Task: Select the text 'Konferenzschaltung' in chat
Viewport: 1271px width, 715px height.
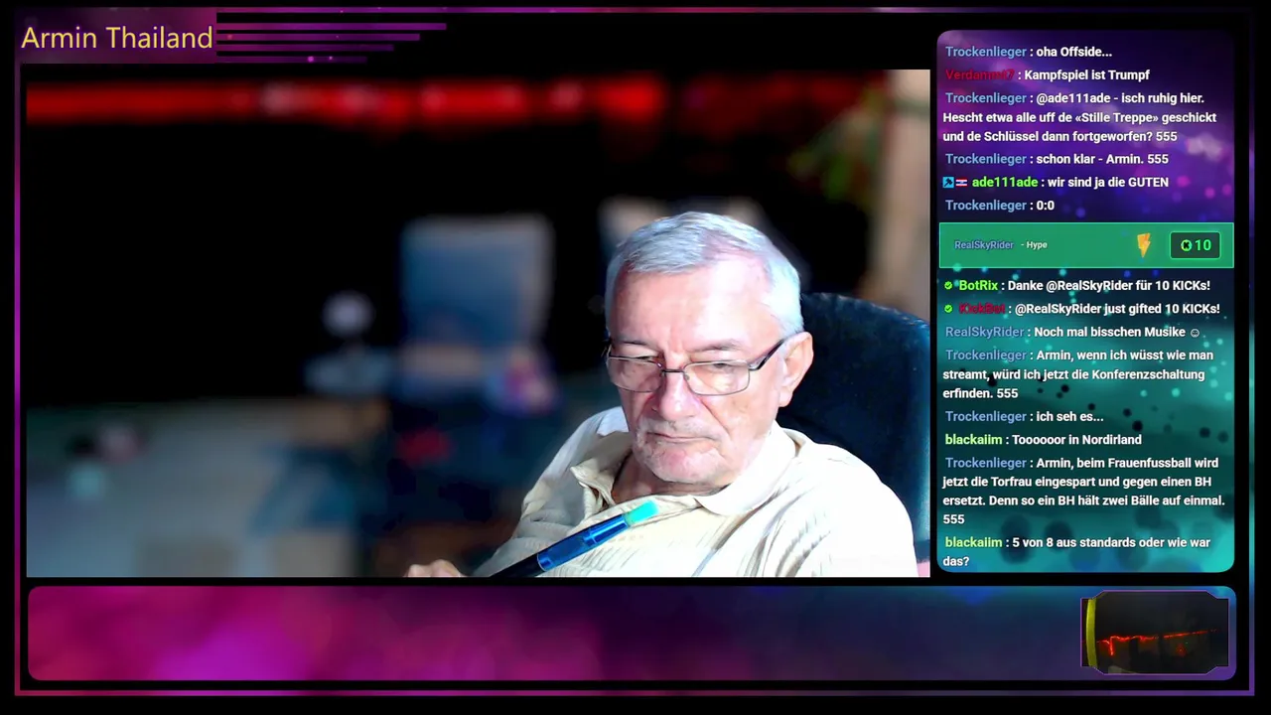Action: pos(1148,374)
